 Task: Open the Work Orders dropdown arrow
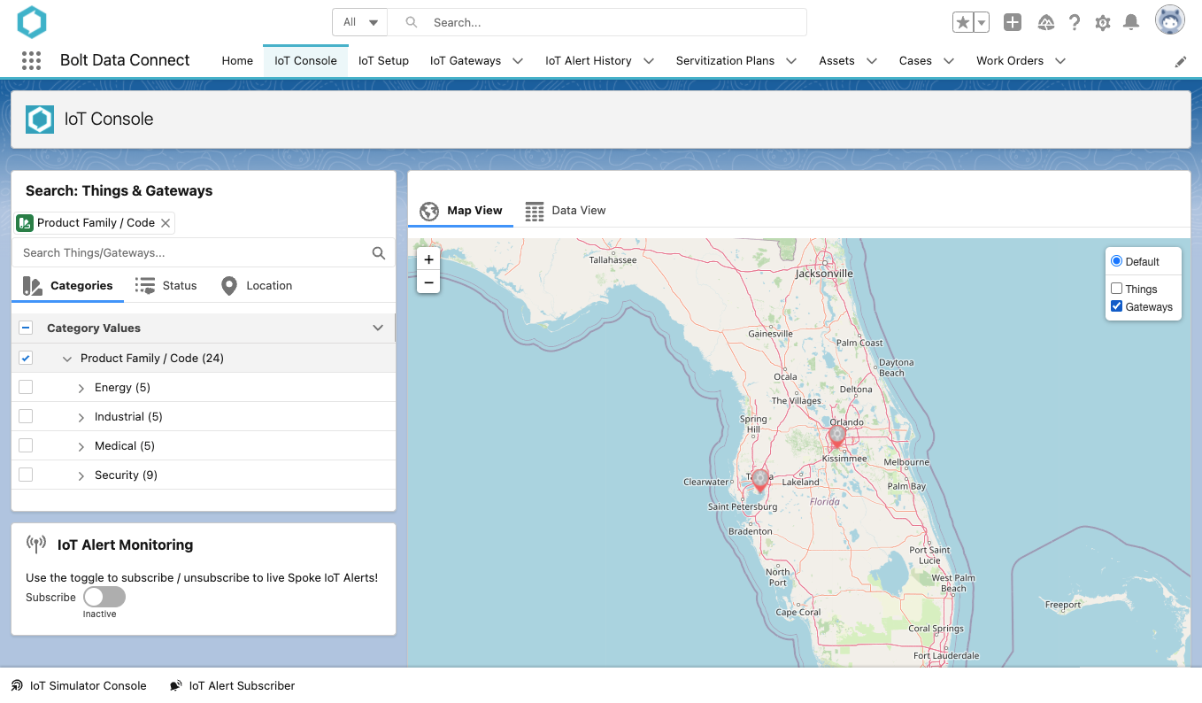click(x=1060, y=61)
